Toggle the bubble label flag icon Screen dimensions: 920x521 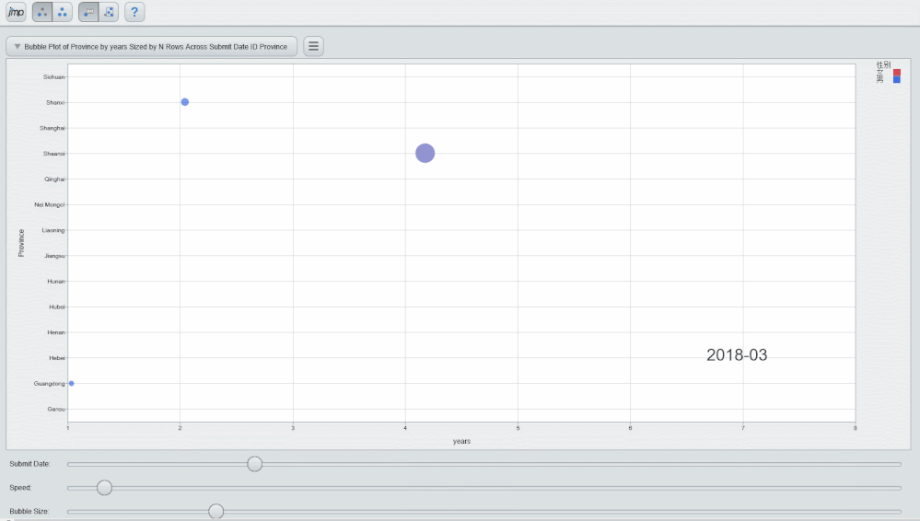[x=88, y=12]
